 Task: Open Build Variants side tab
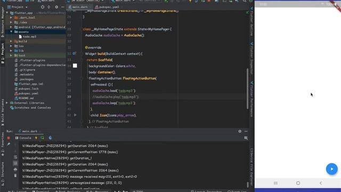[x=2, y=113]
